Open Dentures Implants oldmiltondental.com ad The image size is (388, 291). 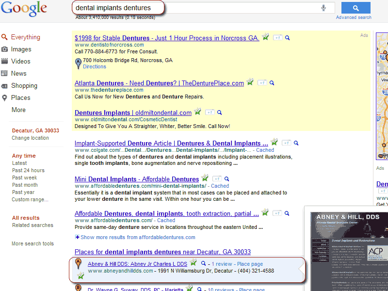pyautogui.click(x=133, y=113)
